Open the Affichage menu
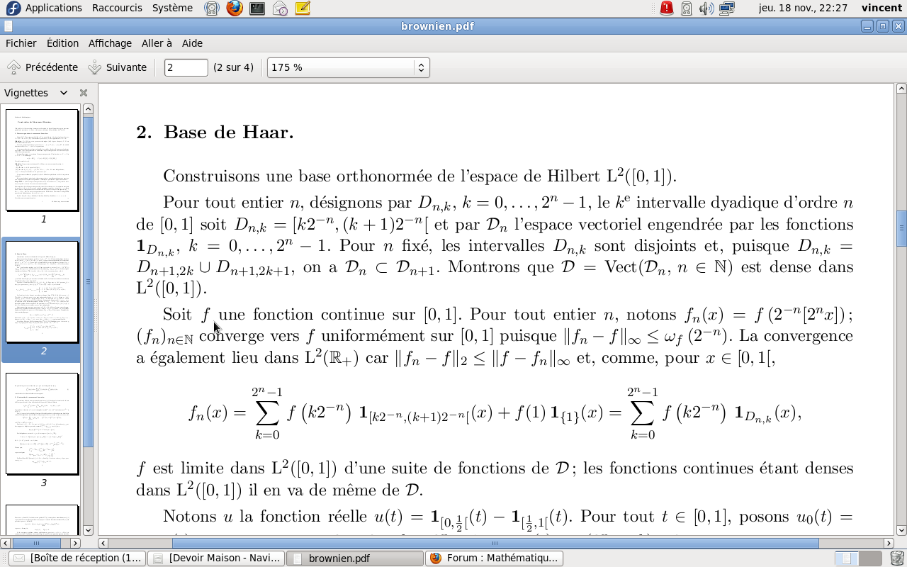907x567 pixels. 110,43
